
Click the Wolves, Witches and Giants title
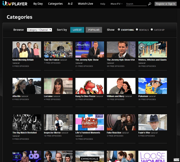tap(152, 60)
